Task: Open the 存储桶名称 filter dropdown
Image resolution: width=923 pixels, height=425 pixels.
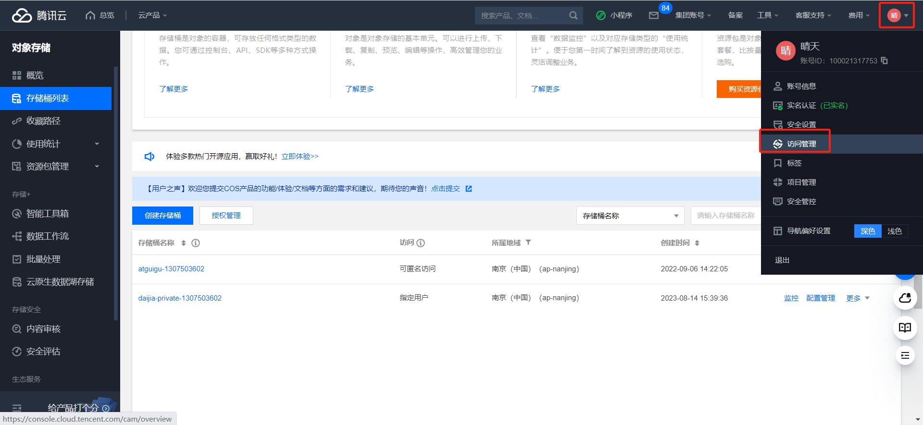Action: tap(630, 216)
